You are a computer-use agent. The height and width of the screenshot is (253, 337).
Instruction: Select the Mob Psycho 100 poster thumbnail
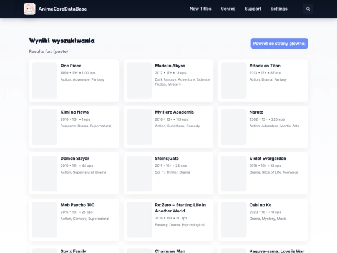point(45,220)
